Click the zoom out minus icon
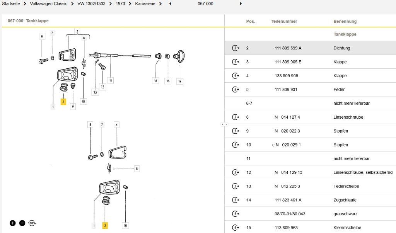 point(22,223)
